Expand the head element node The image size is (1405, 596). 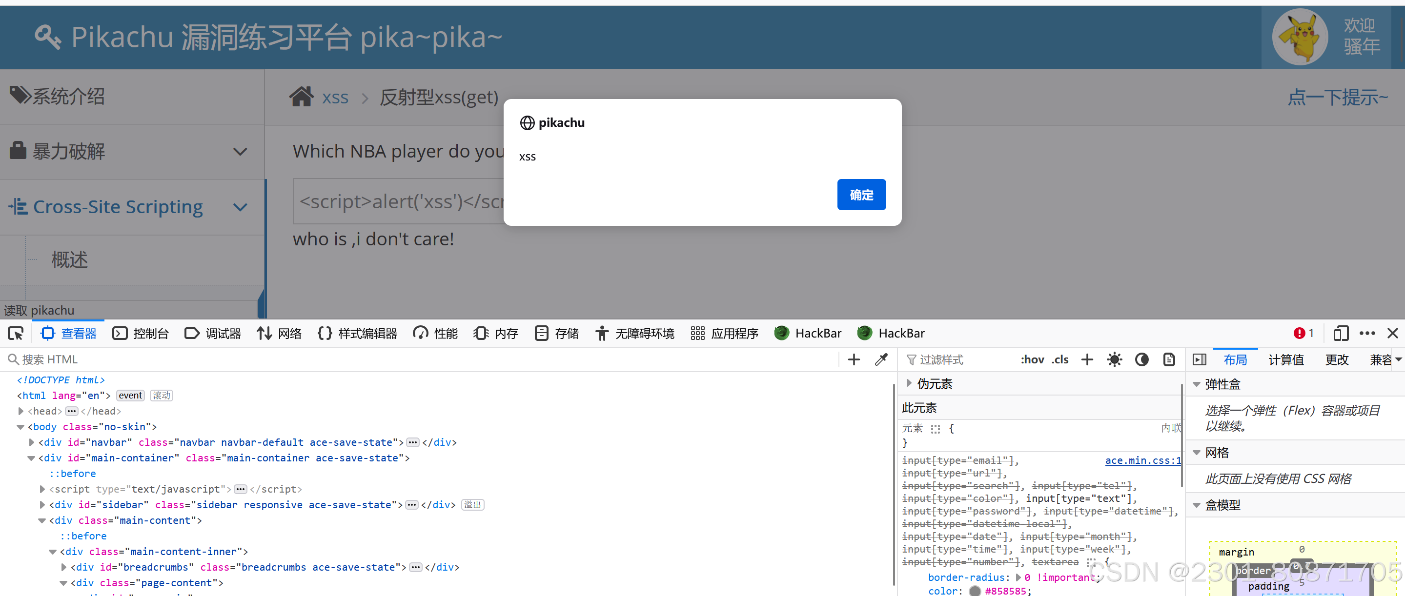(x=20, y=411)
